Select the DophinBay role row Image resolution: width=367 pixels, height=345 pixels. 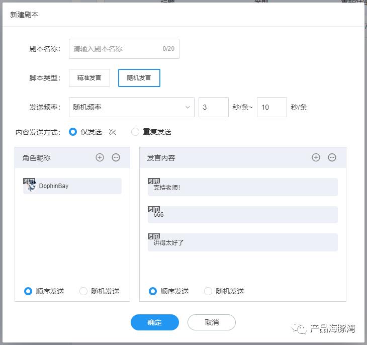click(72, 186)
